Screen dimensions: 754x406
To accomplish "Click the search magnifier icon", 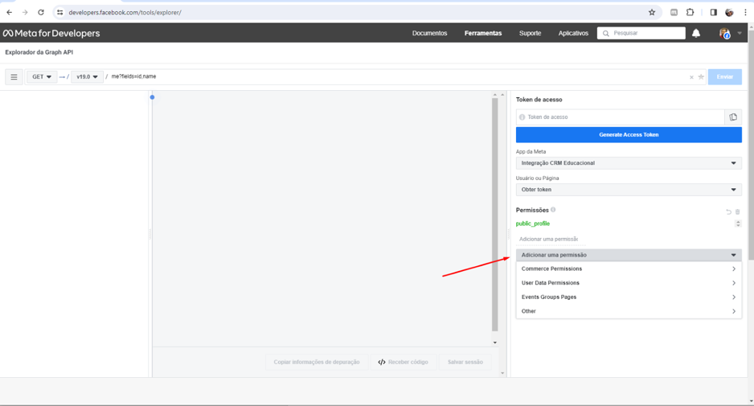I will [x=606, y=33].
